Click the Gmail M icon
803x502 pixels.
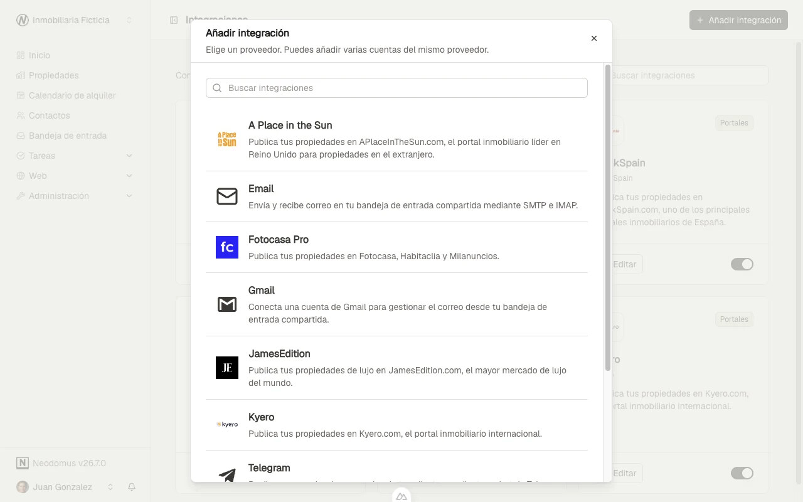tap(227, 304)
